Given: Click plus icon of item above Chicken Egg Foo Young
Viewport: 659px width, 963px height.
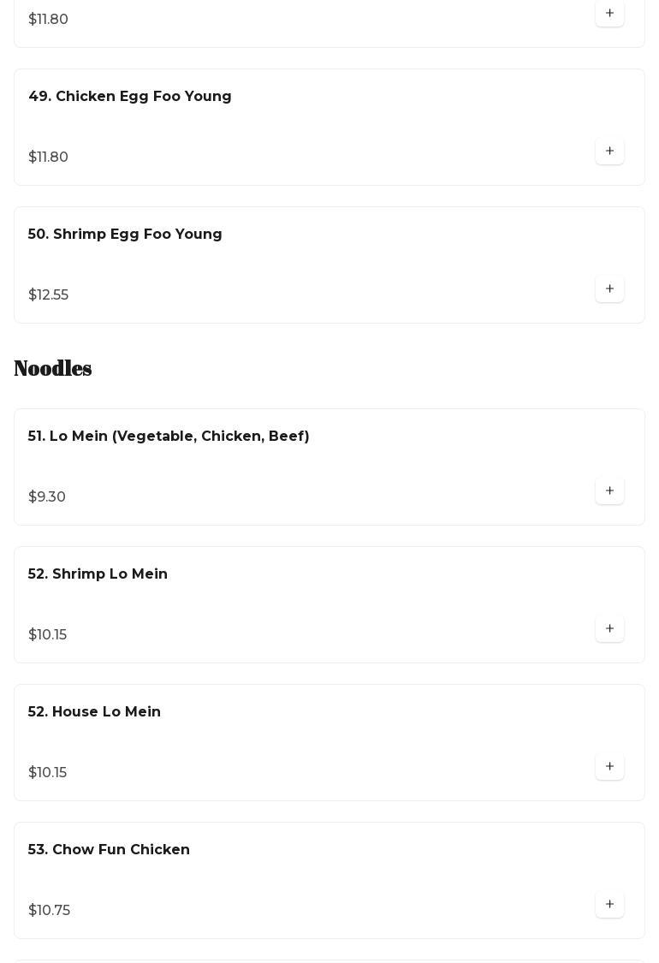Looking at the screenshot, I should pyautogui.click(x=609, y=14).
